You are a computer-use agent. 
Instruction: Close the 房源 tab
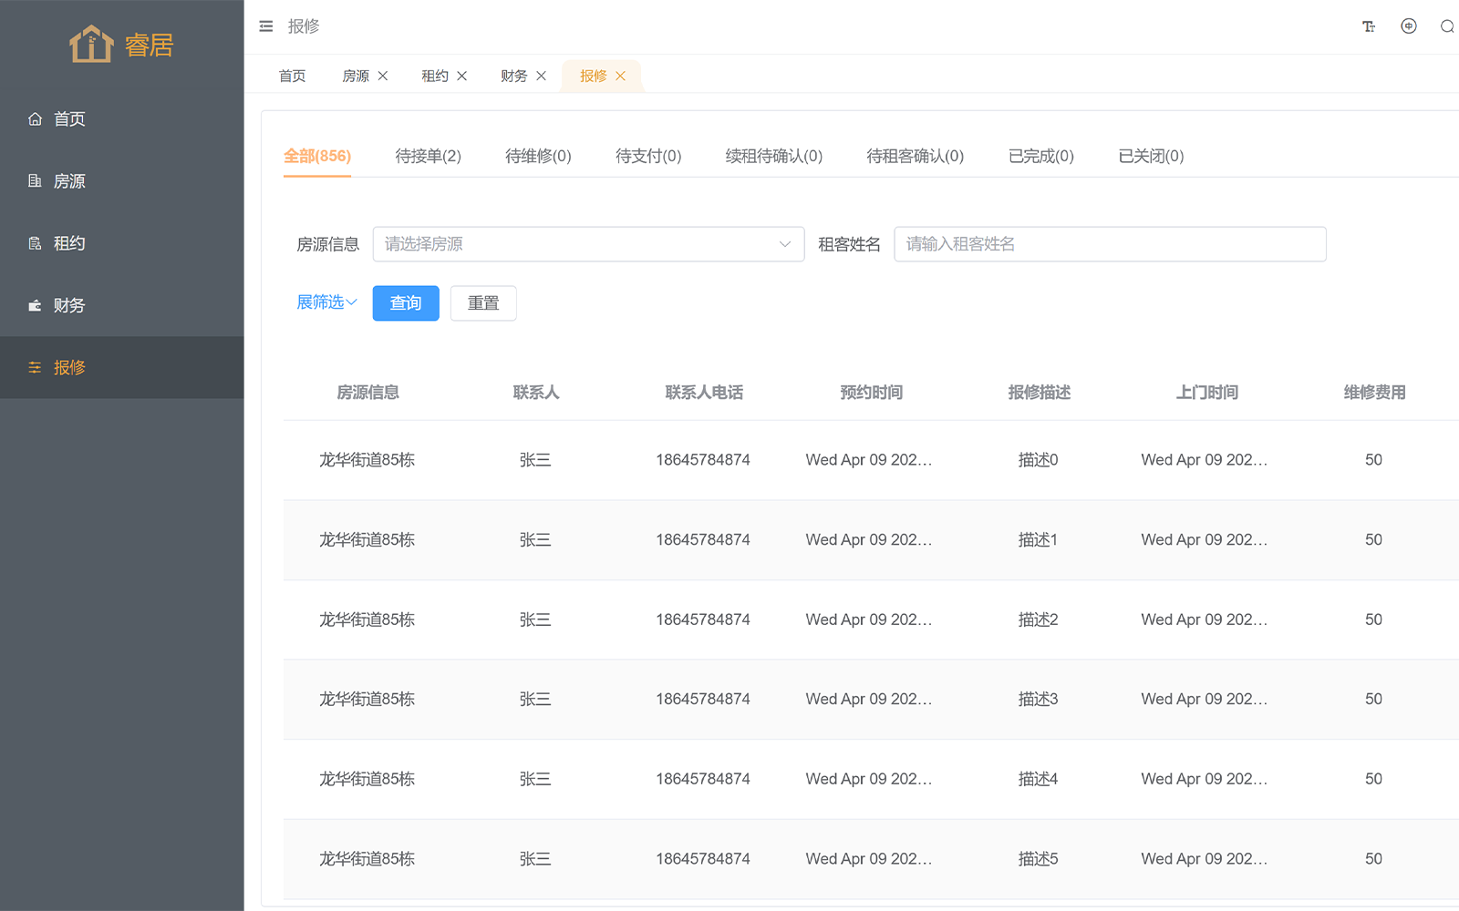383,76
